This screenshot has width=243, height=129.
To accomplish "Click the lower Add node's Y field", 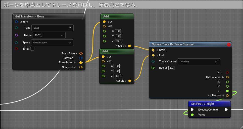I will 117,71.
